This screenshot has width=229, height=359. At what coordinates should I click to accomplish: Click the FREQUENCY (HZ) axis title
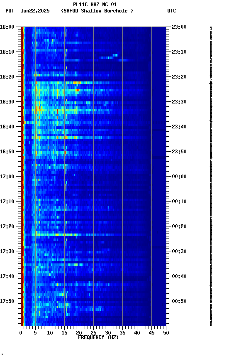click(x=98, y=337)
